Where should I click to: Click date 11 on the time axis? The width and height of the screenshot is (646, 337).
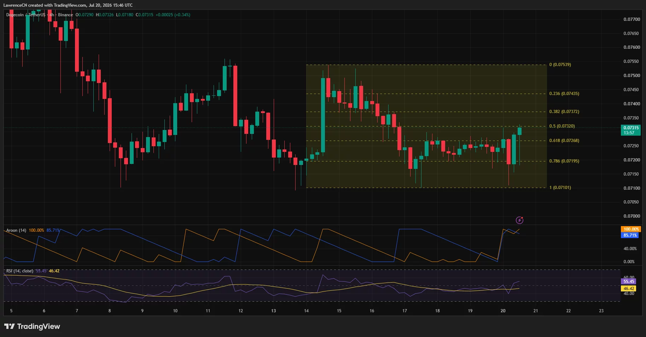click(208, 311)
